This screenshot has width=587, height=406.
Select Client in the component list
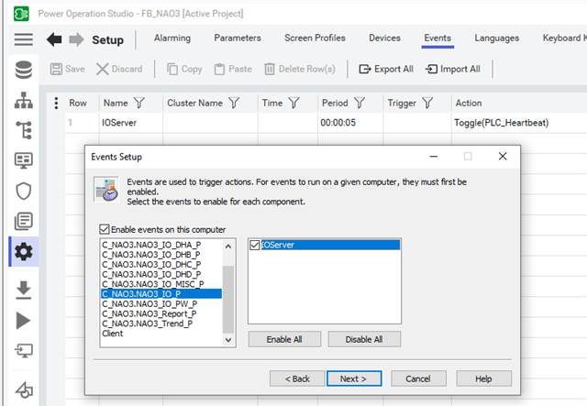tap(161, 333)
